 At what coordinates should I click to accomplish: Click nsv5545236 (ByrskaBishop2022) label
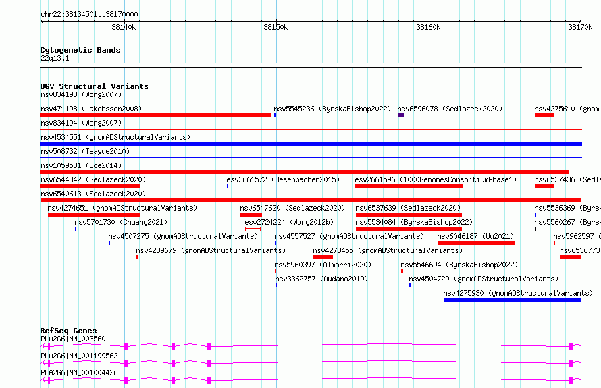332,109
